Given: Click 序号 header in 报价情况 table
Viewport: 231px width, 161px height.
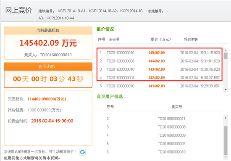Looking at the screenshot, I should pyautogui.click(x=102, y=40).
